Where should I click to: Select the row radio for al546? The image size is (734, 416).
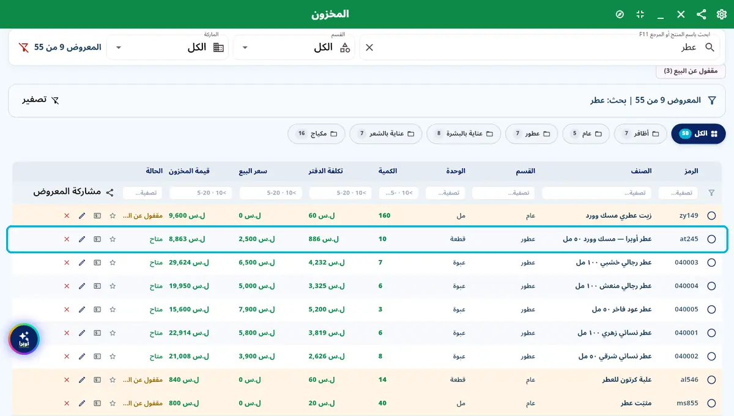[711, 380]
